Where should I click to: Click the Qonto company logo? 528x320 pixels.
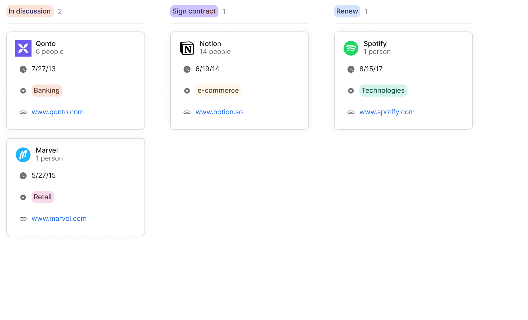point(23,48)
